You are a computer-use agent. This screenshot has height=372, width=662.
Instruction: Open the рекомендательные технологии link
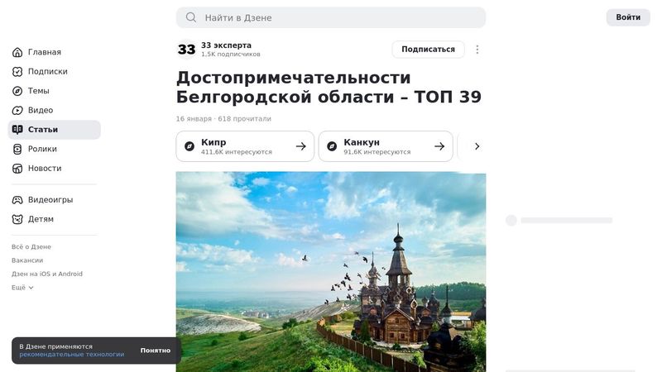point(72,355)
